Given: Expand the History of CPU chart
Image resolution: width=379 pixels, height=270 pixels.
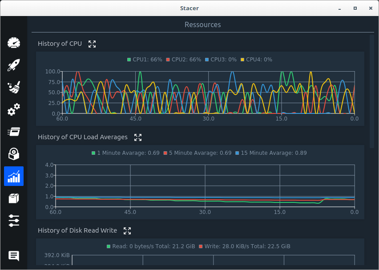Looking at the screenshot, I should [x=92, y=44].
